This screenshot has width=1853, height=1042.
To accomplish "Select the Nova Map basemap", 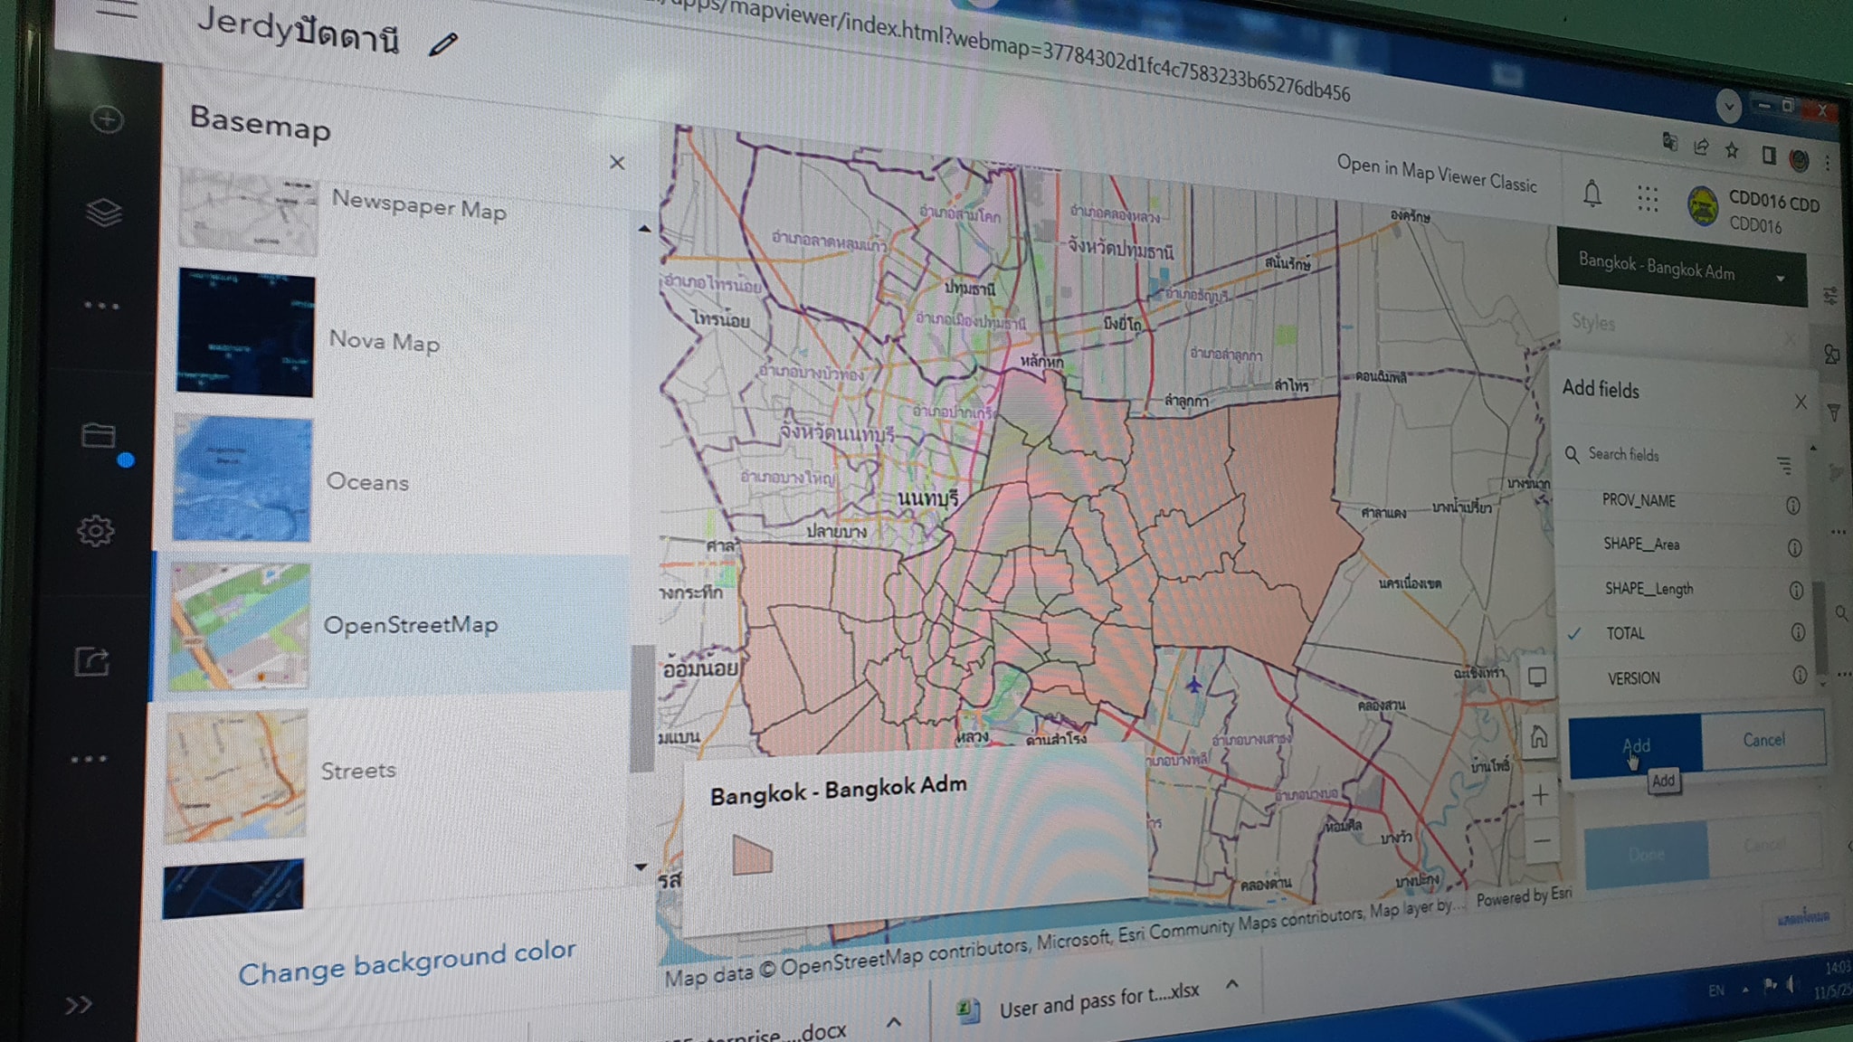I will (x=384, y=341).
